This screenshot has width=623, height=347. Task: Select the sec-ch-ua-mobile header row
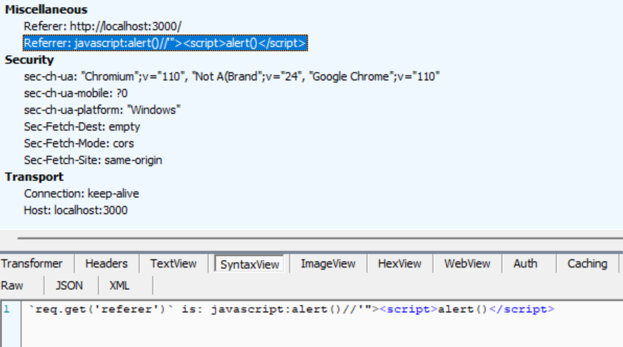point(75,93)
